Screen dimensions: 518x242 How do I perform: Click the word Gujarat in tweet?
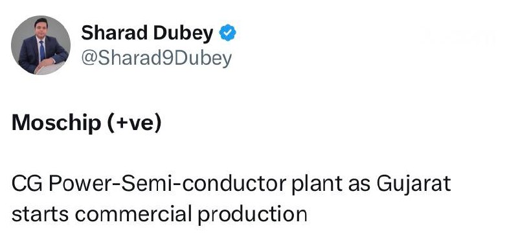click(x=414, y=185)
